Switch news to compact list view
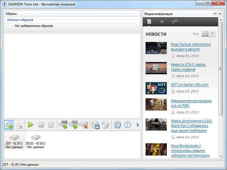This screenshot has width=227, height=170. point(212,34)
